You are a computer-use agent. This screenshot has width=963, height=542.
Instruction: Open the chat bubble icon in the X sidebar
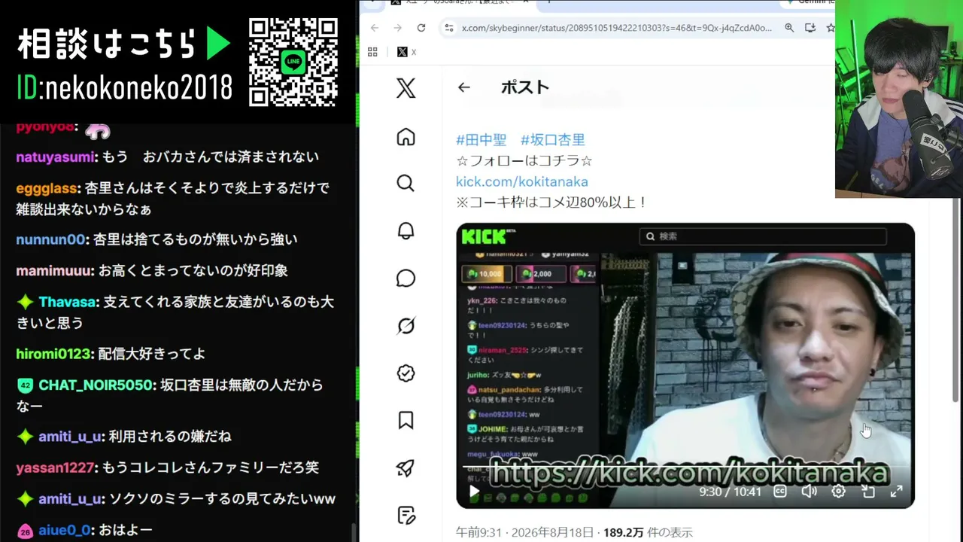(406, 279)
